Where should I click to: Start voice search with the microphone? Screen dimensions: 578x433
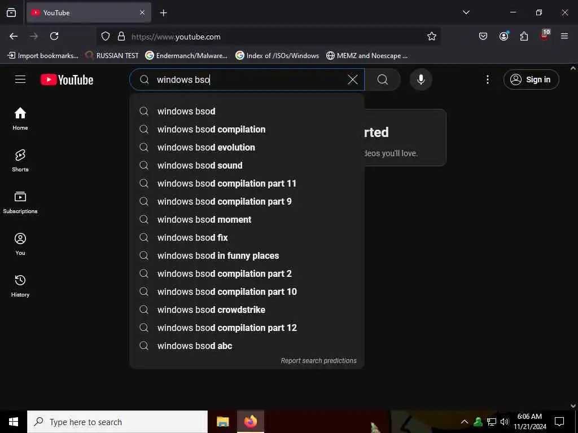(421, 79)
